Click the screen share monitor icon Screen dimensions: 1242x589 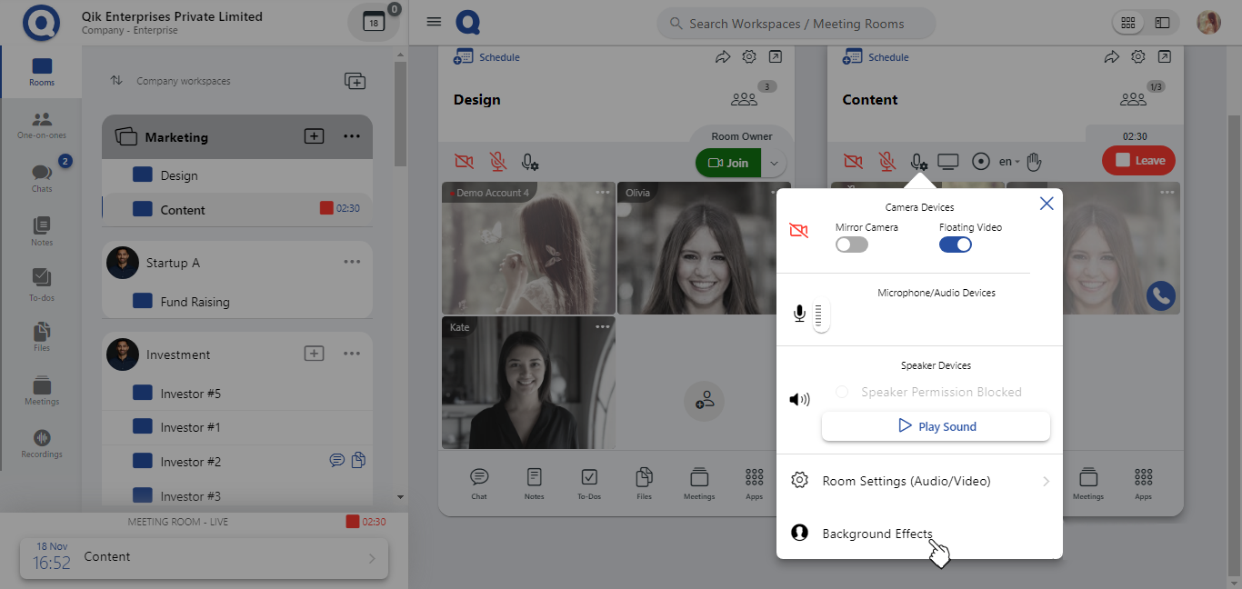(x=948, y=162)
